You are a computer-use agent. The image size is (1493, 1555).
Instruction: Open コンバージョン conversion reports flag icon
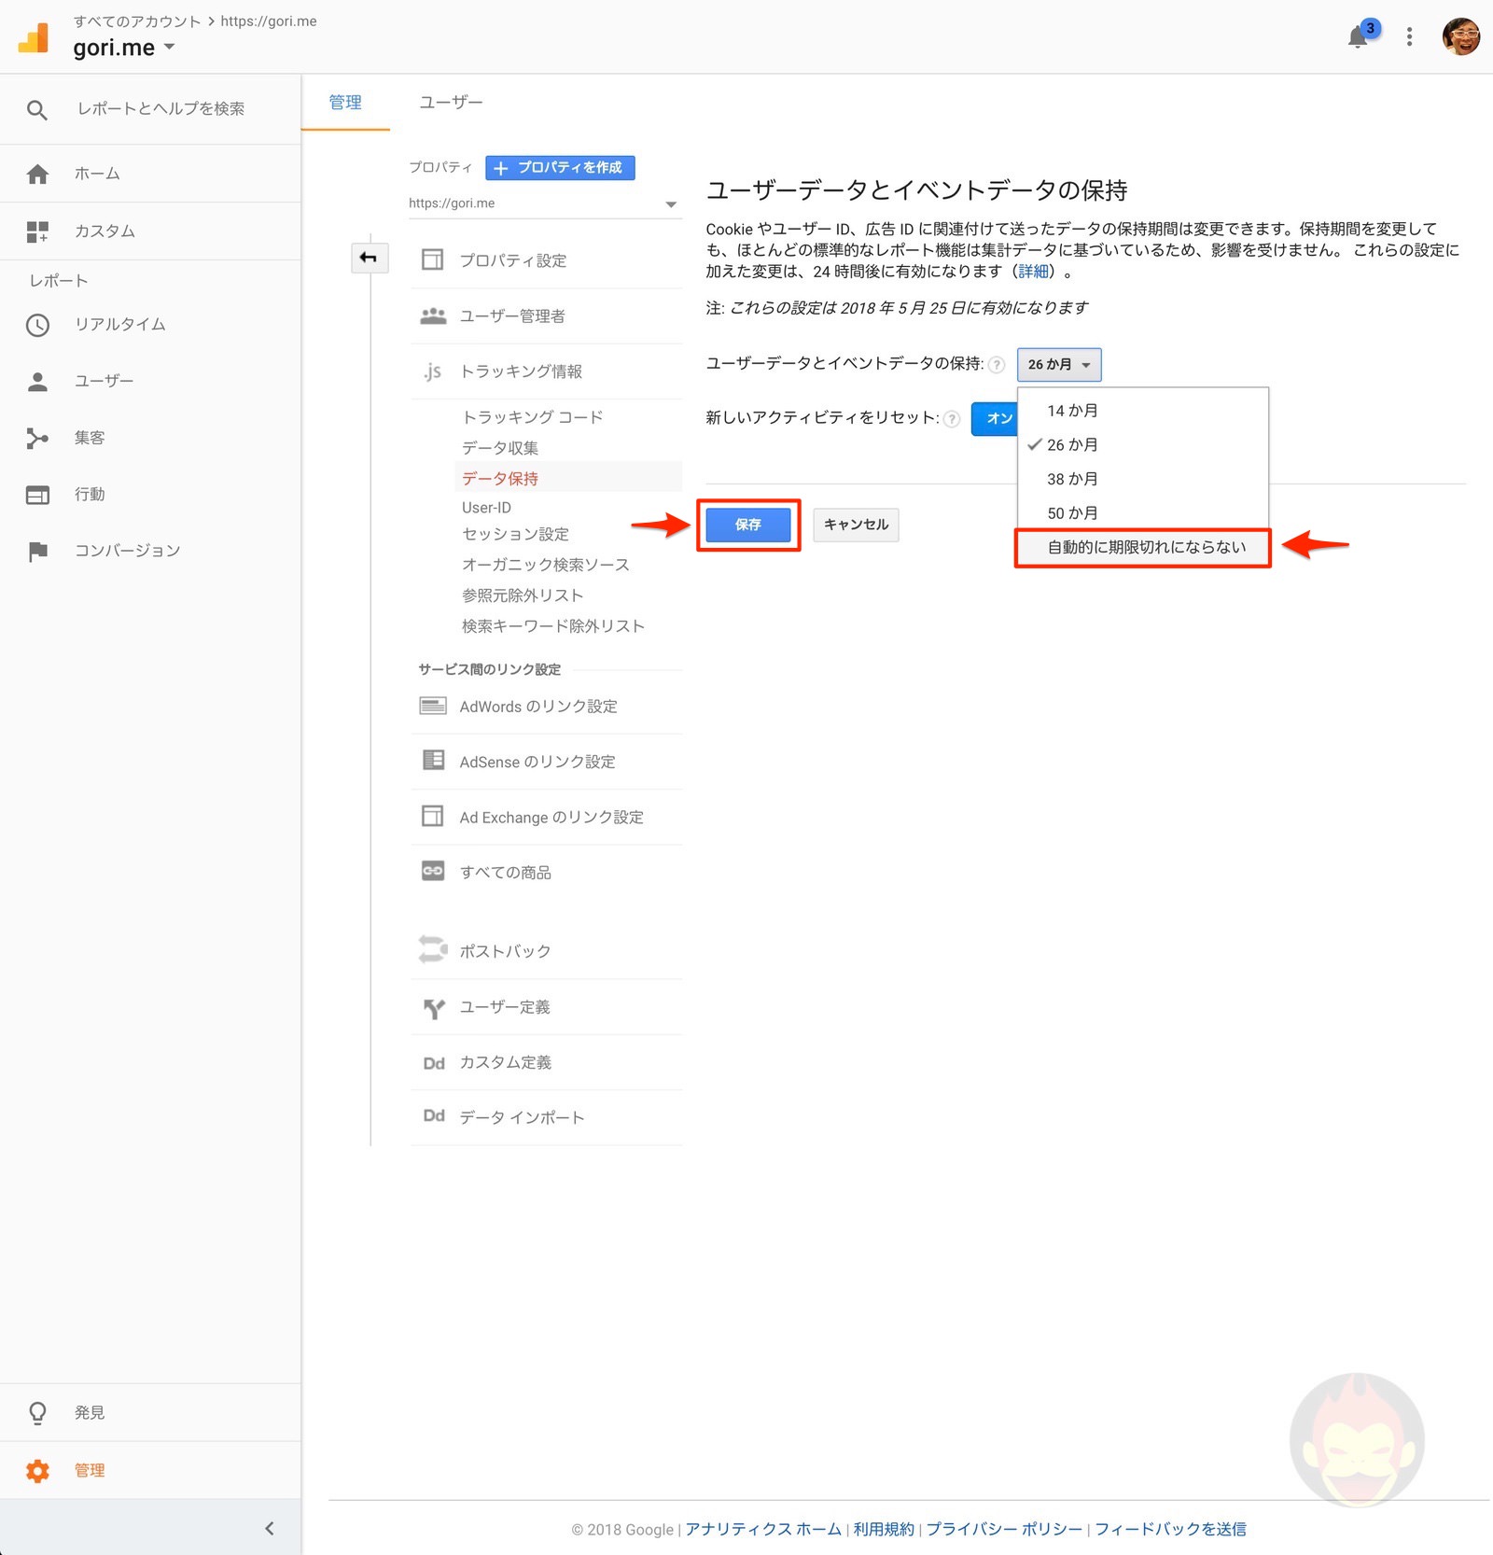coord(37,551)
